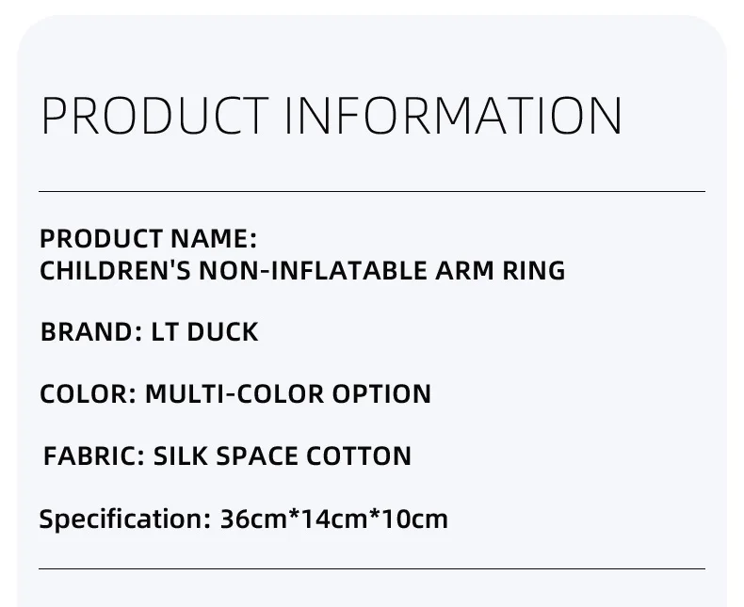Click the COLOR label text
The image size is (744, 607).
(x=88, y=393)
